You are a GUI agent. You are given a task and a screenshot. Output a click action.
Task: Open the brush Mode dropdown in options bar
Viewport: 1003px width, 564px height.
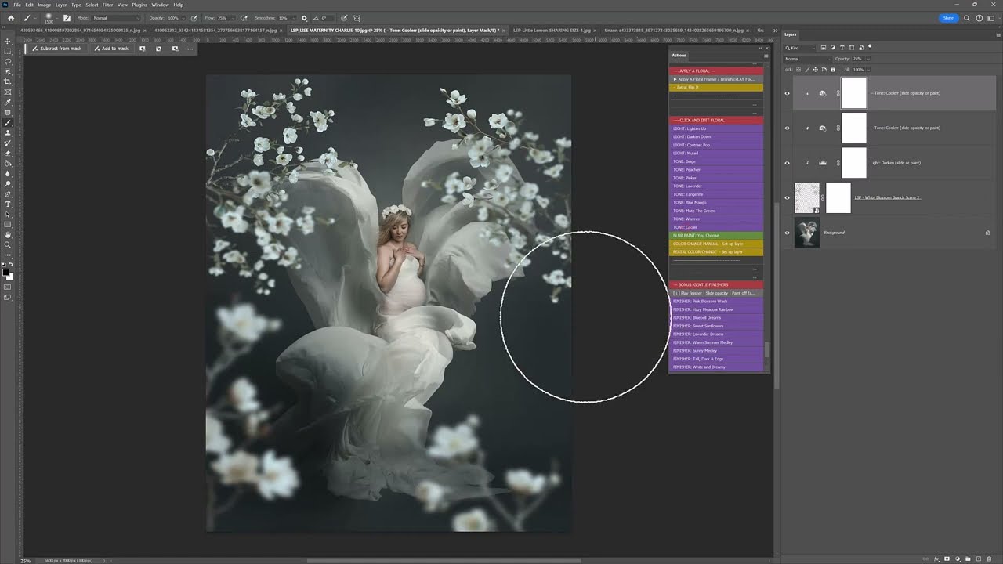pos(116,17)
